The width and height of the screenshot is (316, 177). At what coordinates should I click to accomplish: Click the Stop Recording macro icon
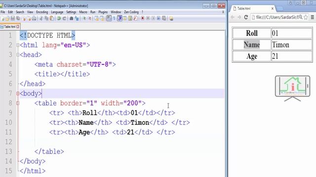(148, 19)
